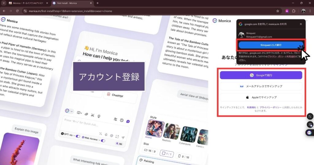
Task: Bookmark this page with the star icon
Action: click(x=278, y=11)
